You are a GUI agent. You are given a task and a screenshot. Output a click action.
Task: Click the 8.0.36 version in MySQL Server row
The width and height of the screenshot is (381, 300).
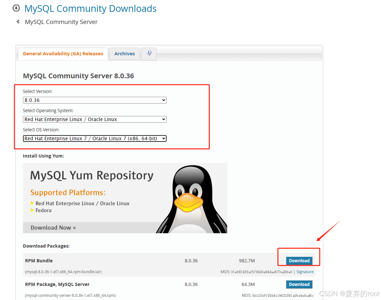click(x=191, y=284)
